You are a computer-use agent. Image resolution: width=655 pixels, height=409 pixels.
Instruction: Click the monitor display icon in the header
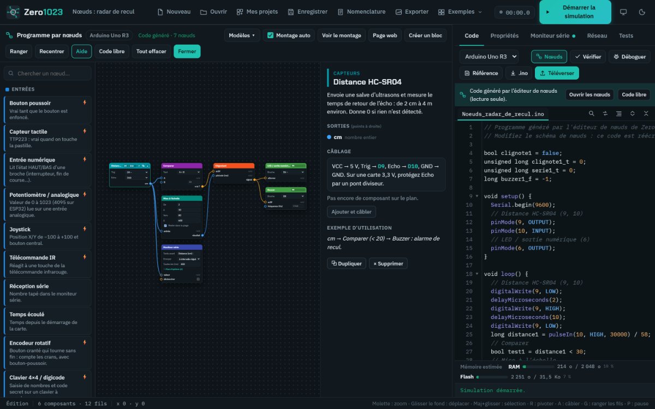click(624, 12)
